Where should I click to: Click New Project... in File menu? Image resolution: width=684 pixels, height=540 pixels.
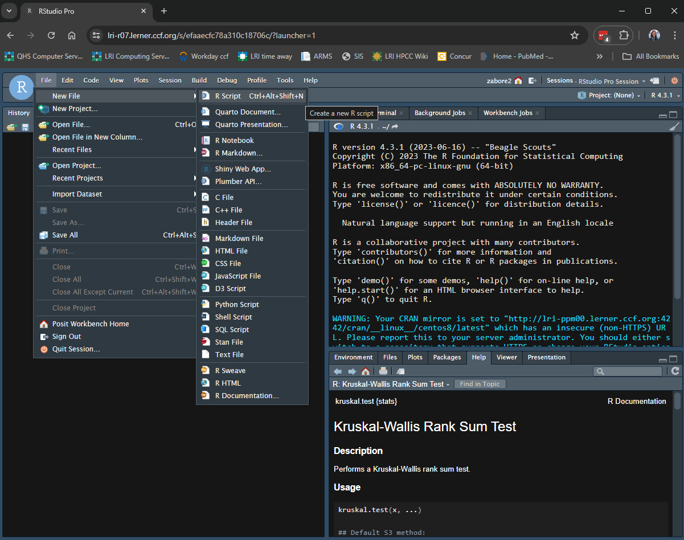115,108
